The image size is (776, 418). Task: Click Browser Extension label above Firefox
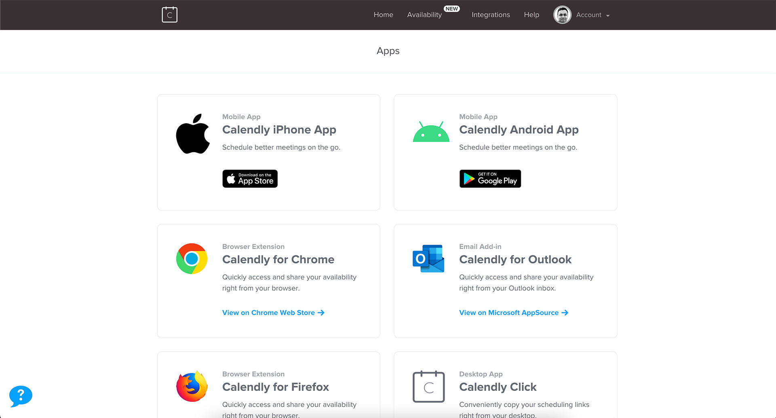[x=253, y=374]
